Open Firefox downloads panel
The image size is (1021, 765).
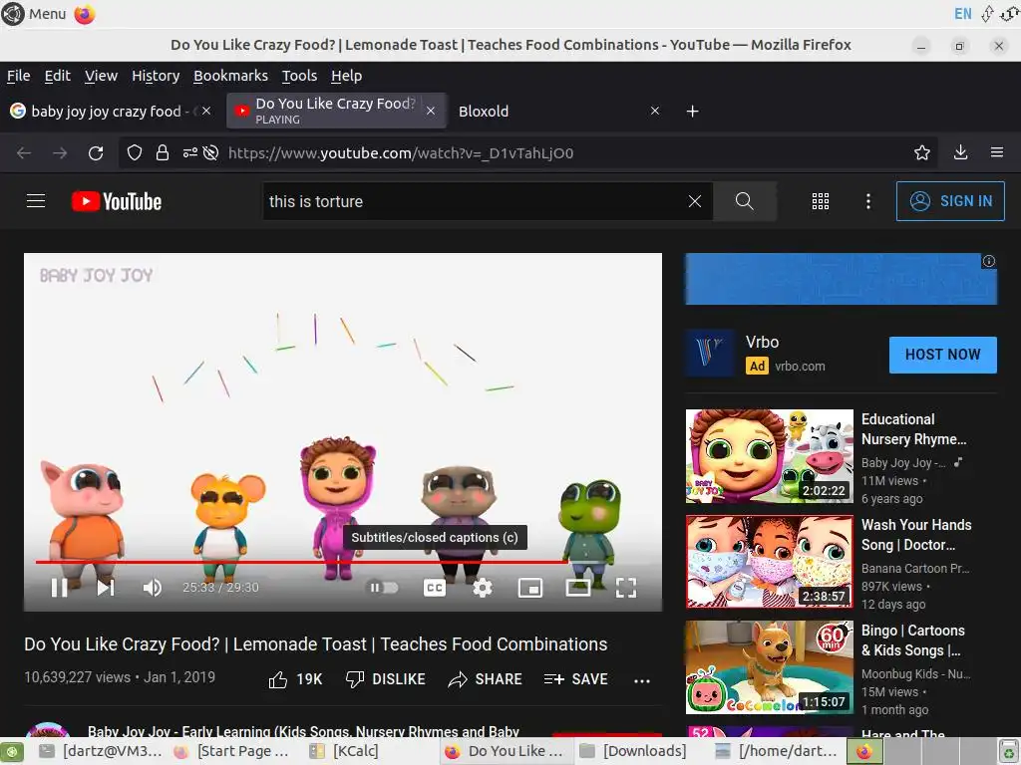[x=960, y=152]
